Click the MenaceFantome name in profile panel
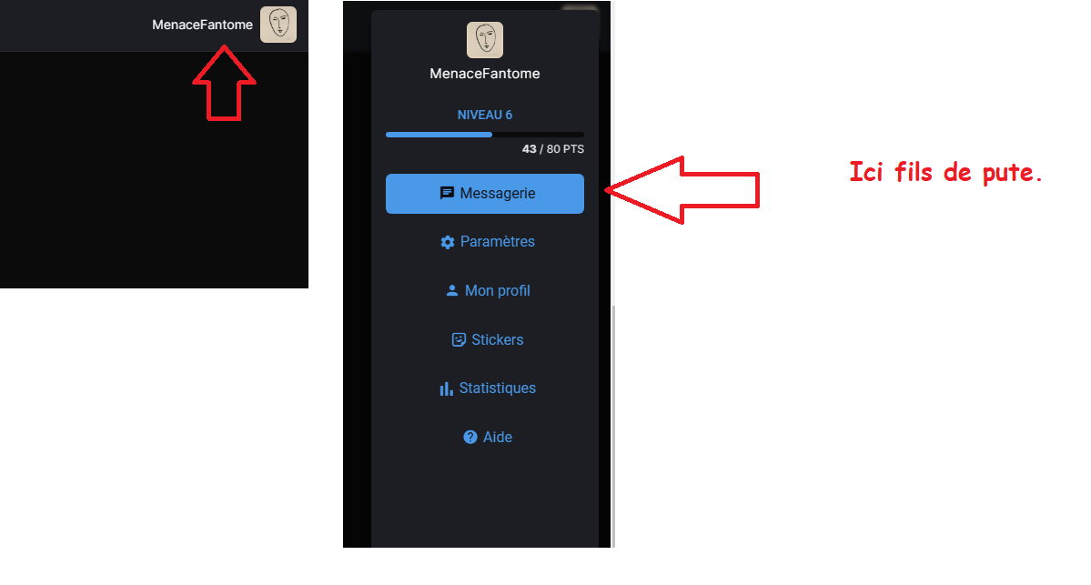Screen dimensions: 1091x585 tap(485, 74)
